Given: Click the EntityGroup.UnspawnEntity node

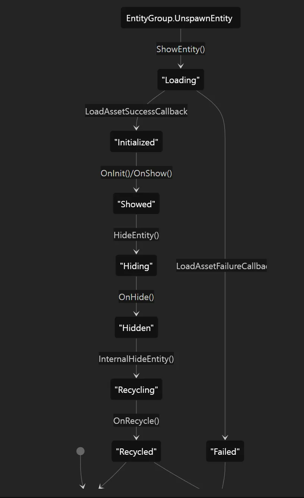Looking at the screenshot, I should 181,18.
